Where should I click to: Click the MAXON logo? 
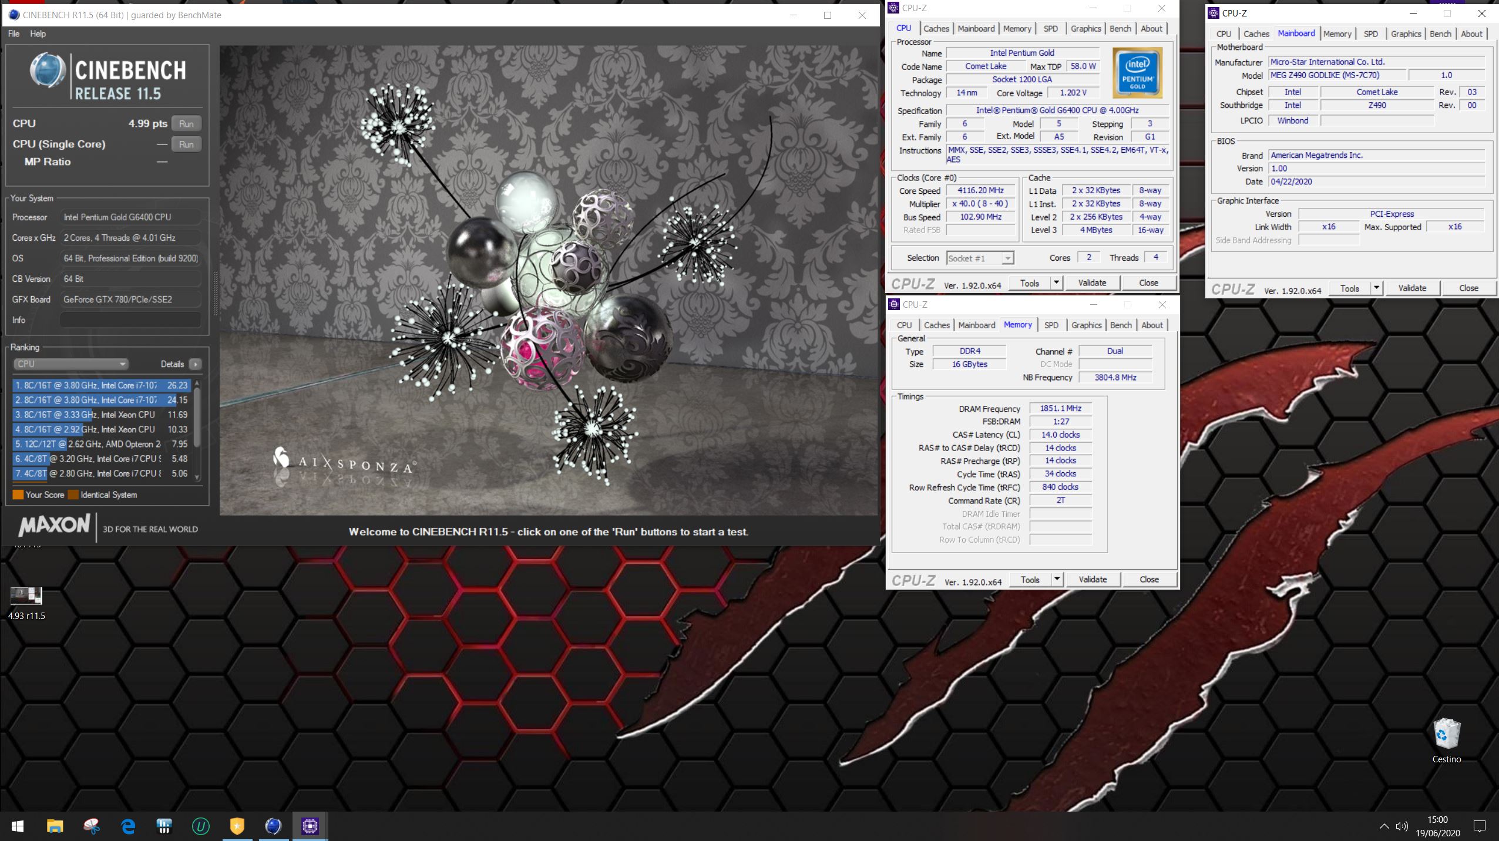[x=54, y=525]
